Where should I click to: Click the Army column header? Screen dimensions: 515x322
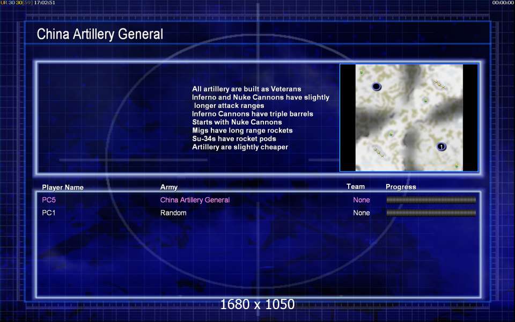(x=169, y=187)
